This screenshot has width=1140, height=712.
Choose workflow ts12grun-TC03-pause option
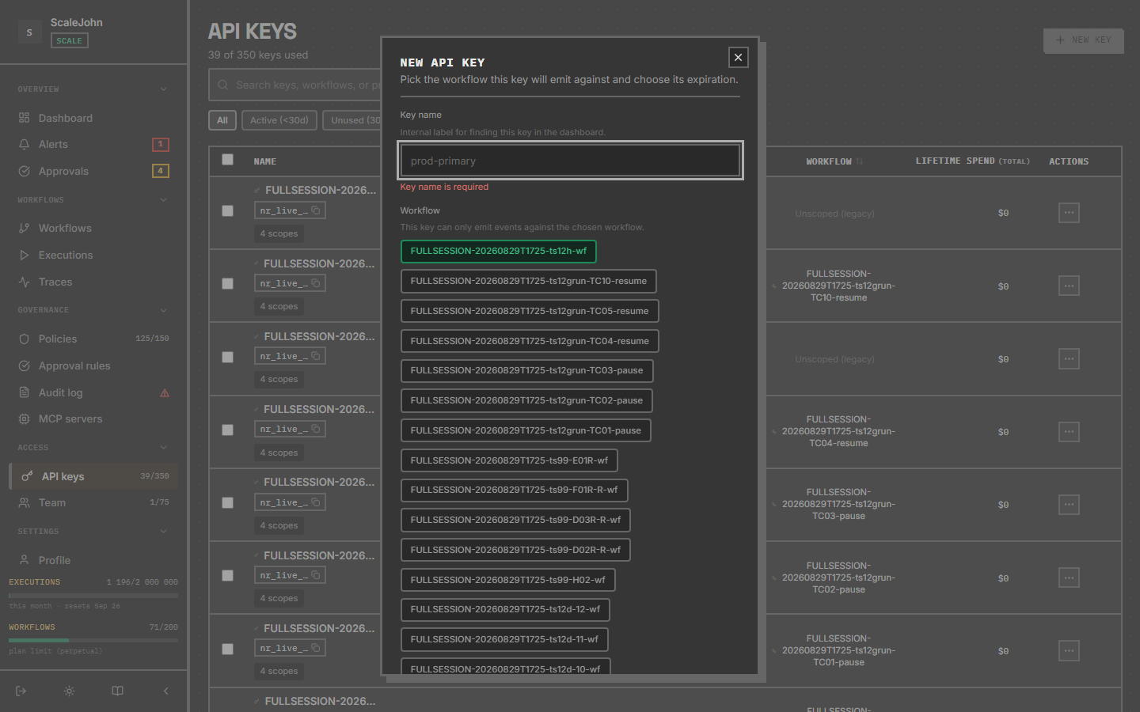[x=527, y=371]
